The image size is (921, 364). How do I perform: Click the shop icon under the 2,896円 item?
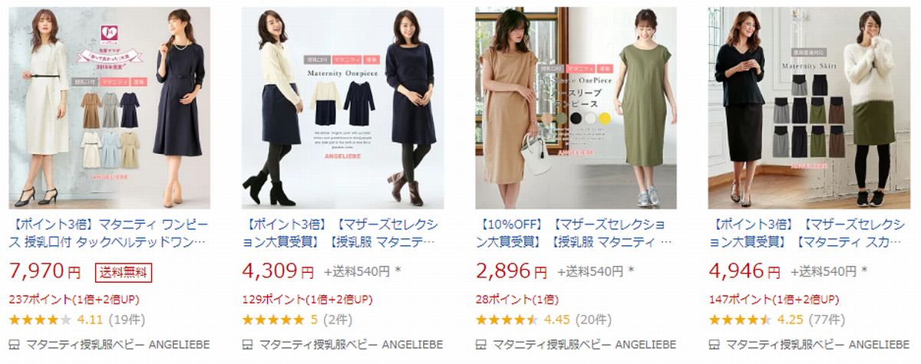pyautogui.click(x=480, y=344)
